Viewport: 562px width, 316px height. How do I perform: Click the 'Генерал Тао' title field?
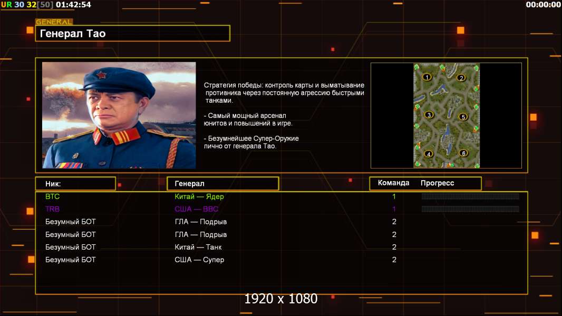133,34
